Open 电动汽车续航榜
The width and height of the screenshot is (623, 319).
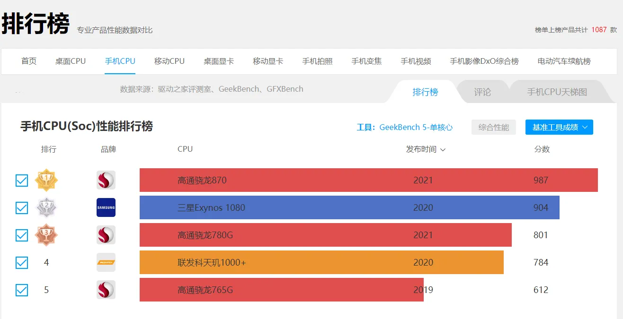coord(564,61)
